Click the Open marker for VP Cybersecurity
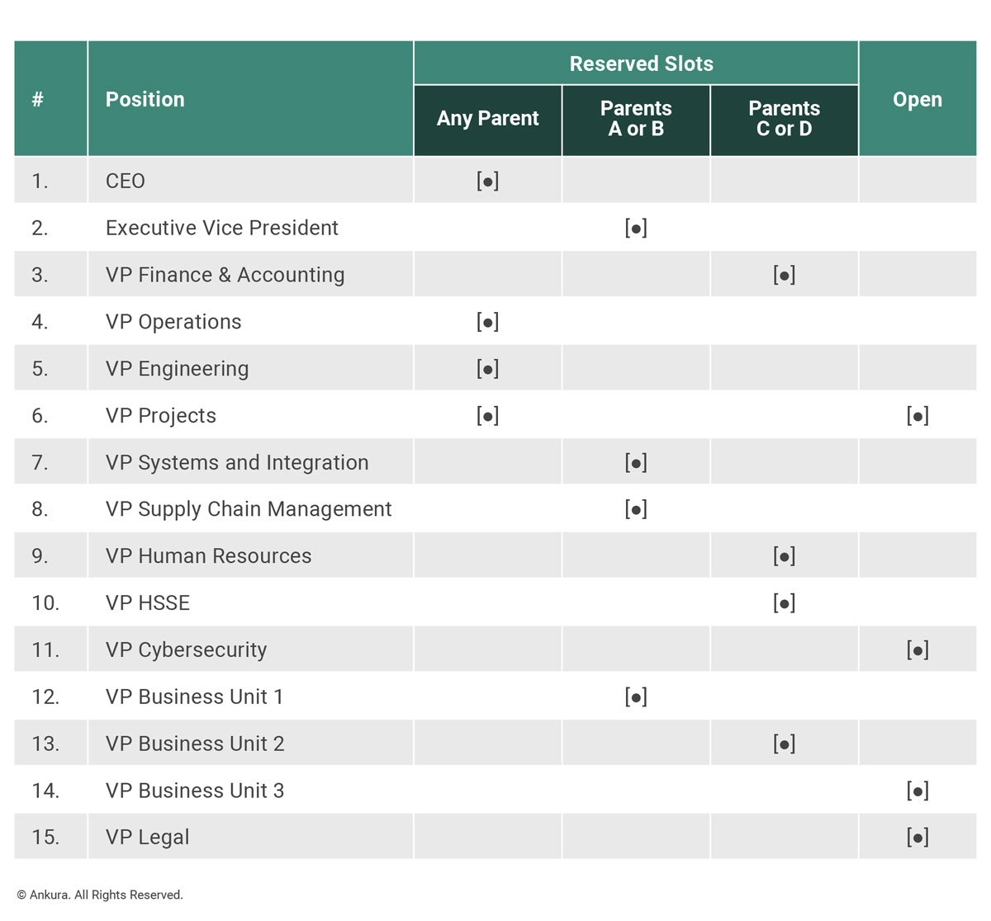 (x=918, y=649)
